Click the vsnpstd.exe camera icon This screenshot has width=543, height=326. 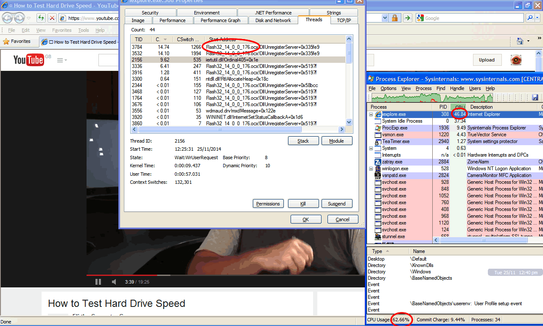coord(378,175)
